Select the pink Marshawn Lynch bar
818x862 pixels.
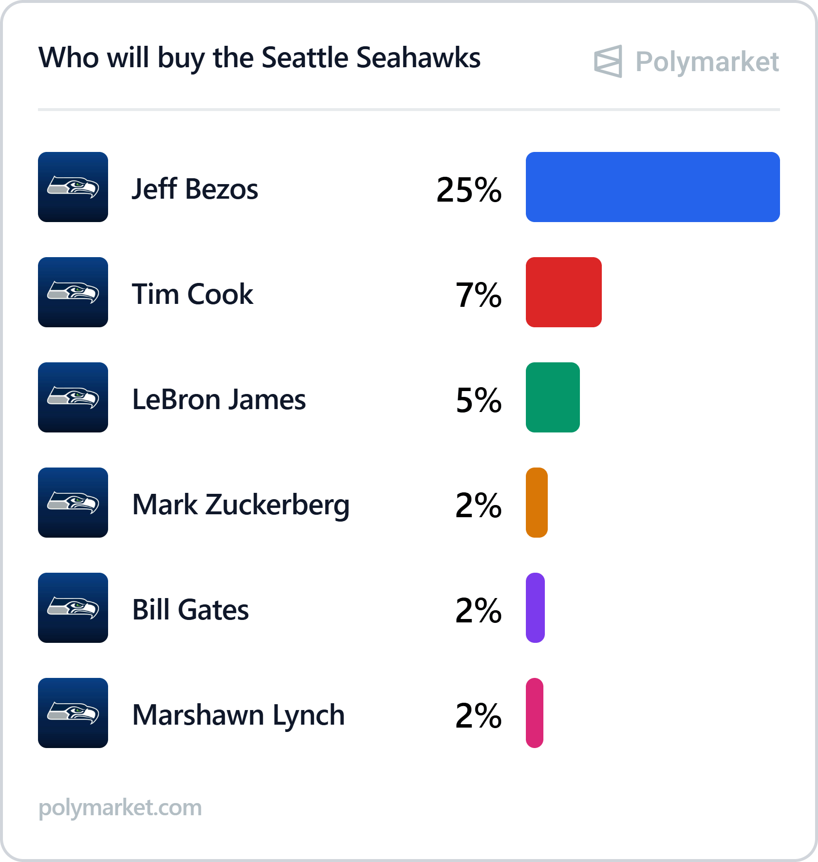click(x=535, y=713)
